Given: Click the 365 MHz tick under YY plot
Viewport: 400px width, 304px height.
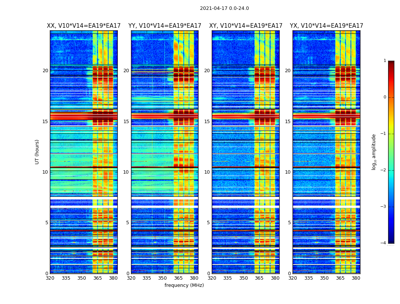Looking at the screenshot, I should [x=178, y=278].
